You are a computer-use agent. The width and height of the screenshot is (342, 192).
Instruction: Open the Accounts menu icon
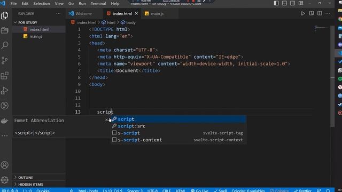click(x=5, y=165)
